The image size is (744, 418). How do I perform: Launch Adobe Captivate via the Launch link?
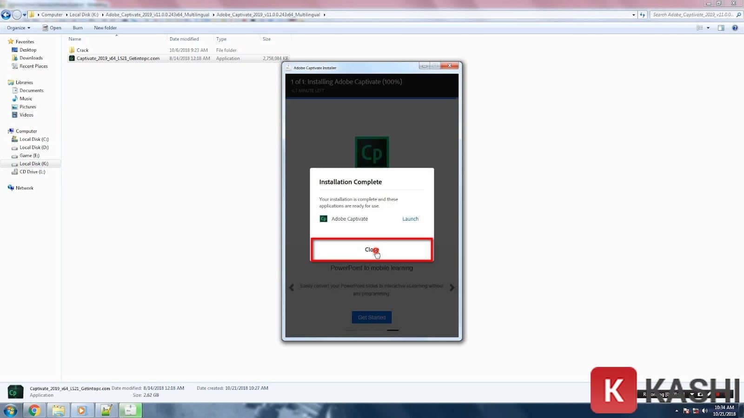410,219
